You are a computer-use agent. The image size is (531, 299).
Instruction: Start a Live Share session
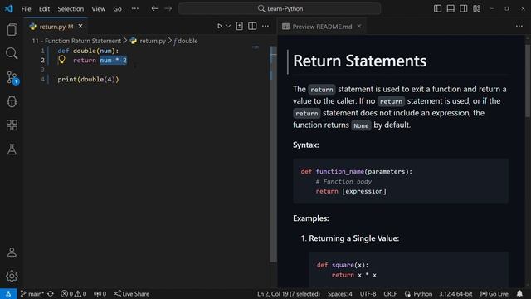131,293
